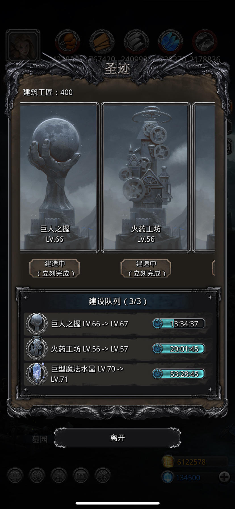Tap the partially visible third building card

pyautogui.click(x=204, y=178)
